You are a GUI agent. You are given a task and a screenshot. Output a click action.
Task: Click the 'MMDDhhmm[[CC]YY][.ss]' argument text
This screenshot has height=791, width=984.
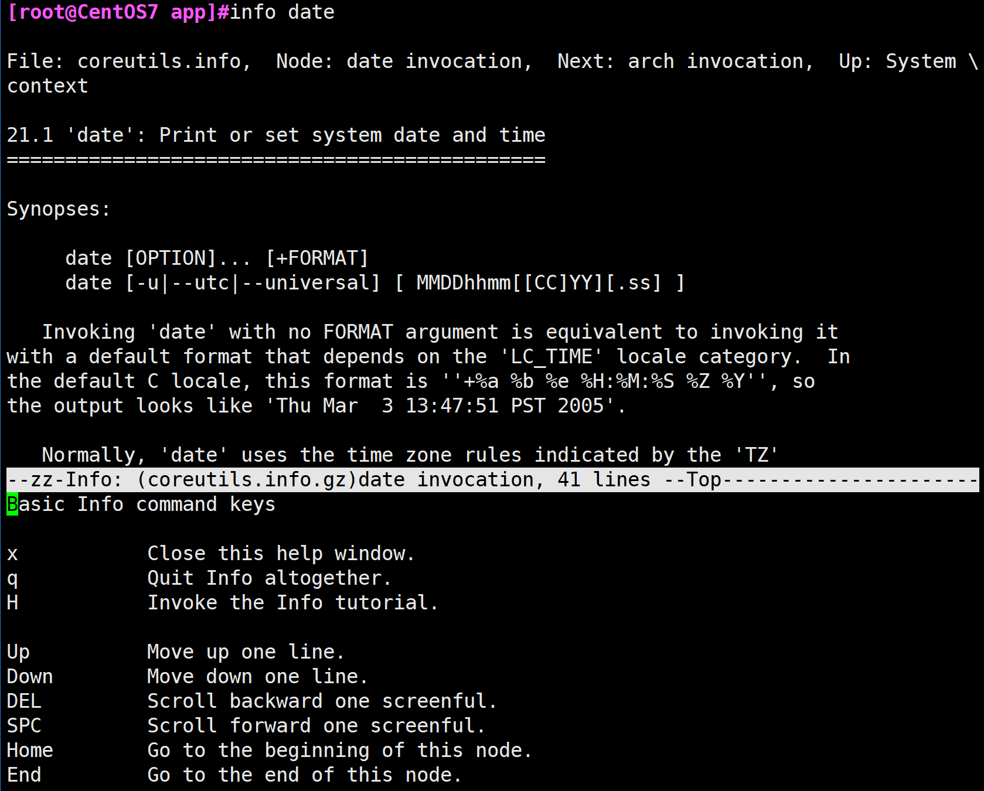click(539, 283)
